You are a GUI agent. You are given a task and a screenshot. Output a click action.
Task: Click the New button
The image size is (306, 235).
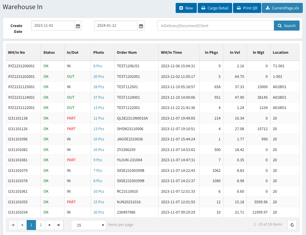[186, 8]
